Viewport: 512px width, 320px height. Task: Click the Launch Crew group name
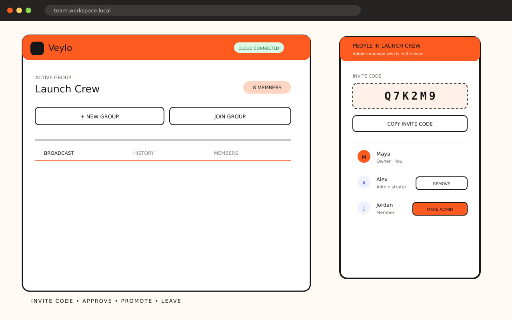click(x=67, y=89)
